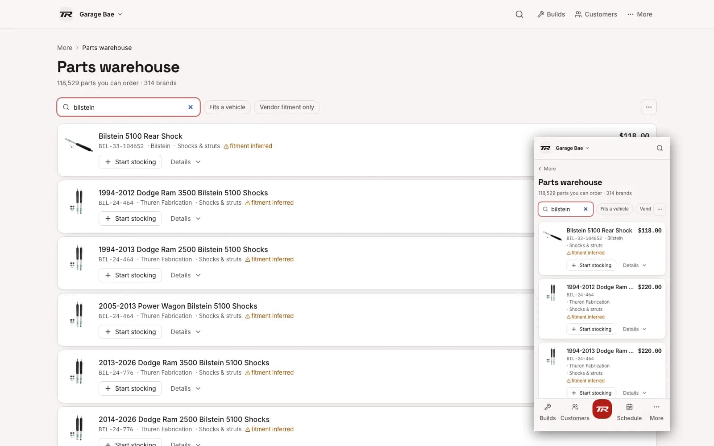
Task: Open the Bilstein 5100 Rear Shock title in main list
Action: (x=141, y=136)
